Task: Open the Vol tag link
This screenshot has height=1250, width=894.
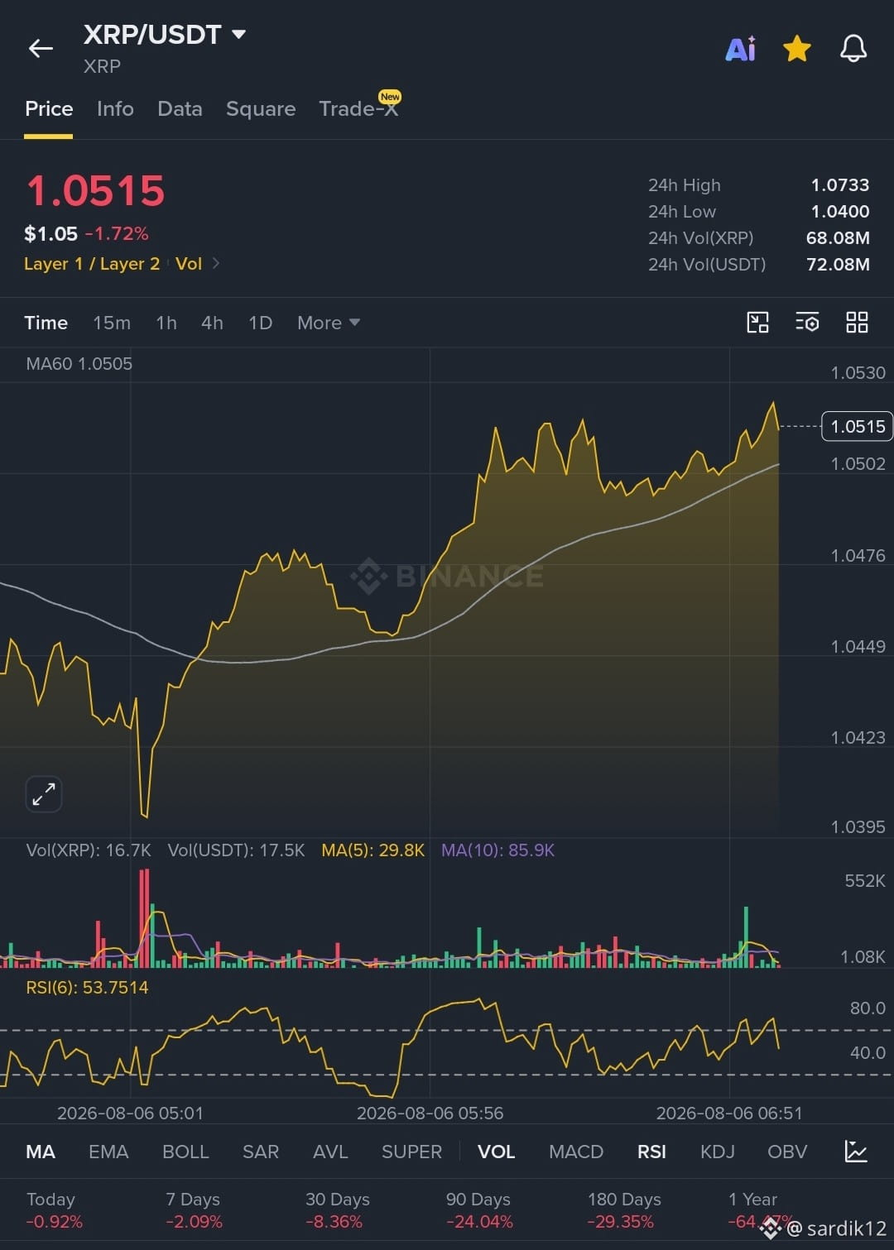Action: tap(189, 264)
